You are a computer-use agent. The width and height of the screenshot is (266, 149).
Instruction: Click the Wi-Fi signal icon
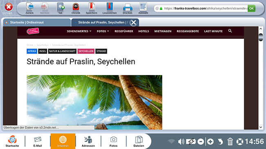(x=171, y=141)
